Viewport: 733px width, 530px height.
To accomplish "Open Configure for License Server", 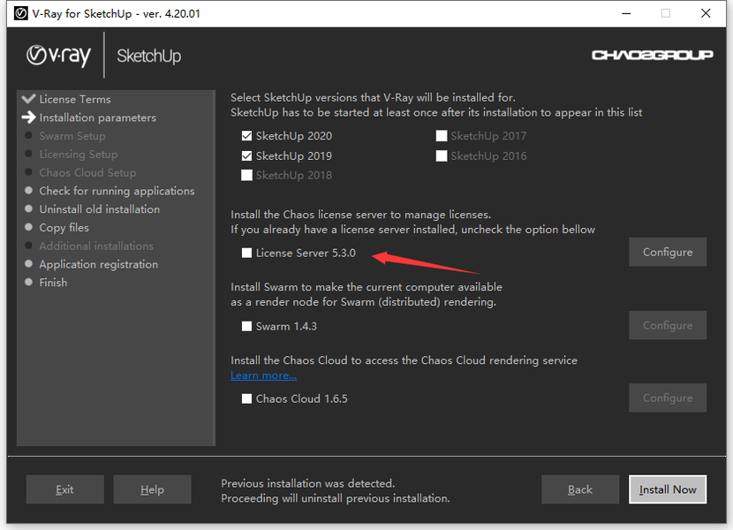I will [x=668, y=252].
